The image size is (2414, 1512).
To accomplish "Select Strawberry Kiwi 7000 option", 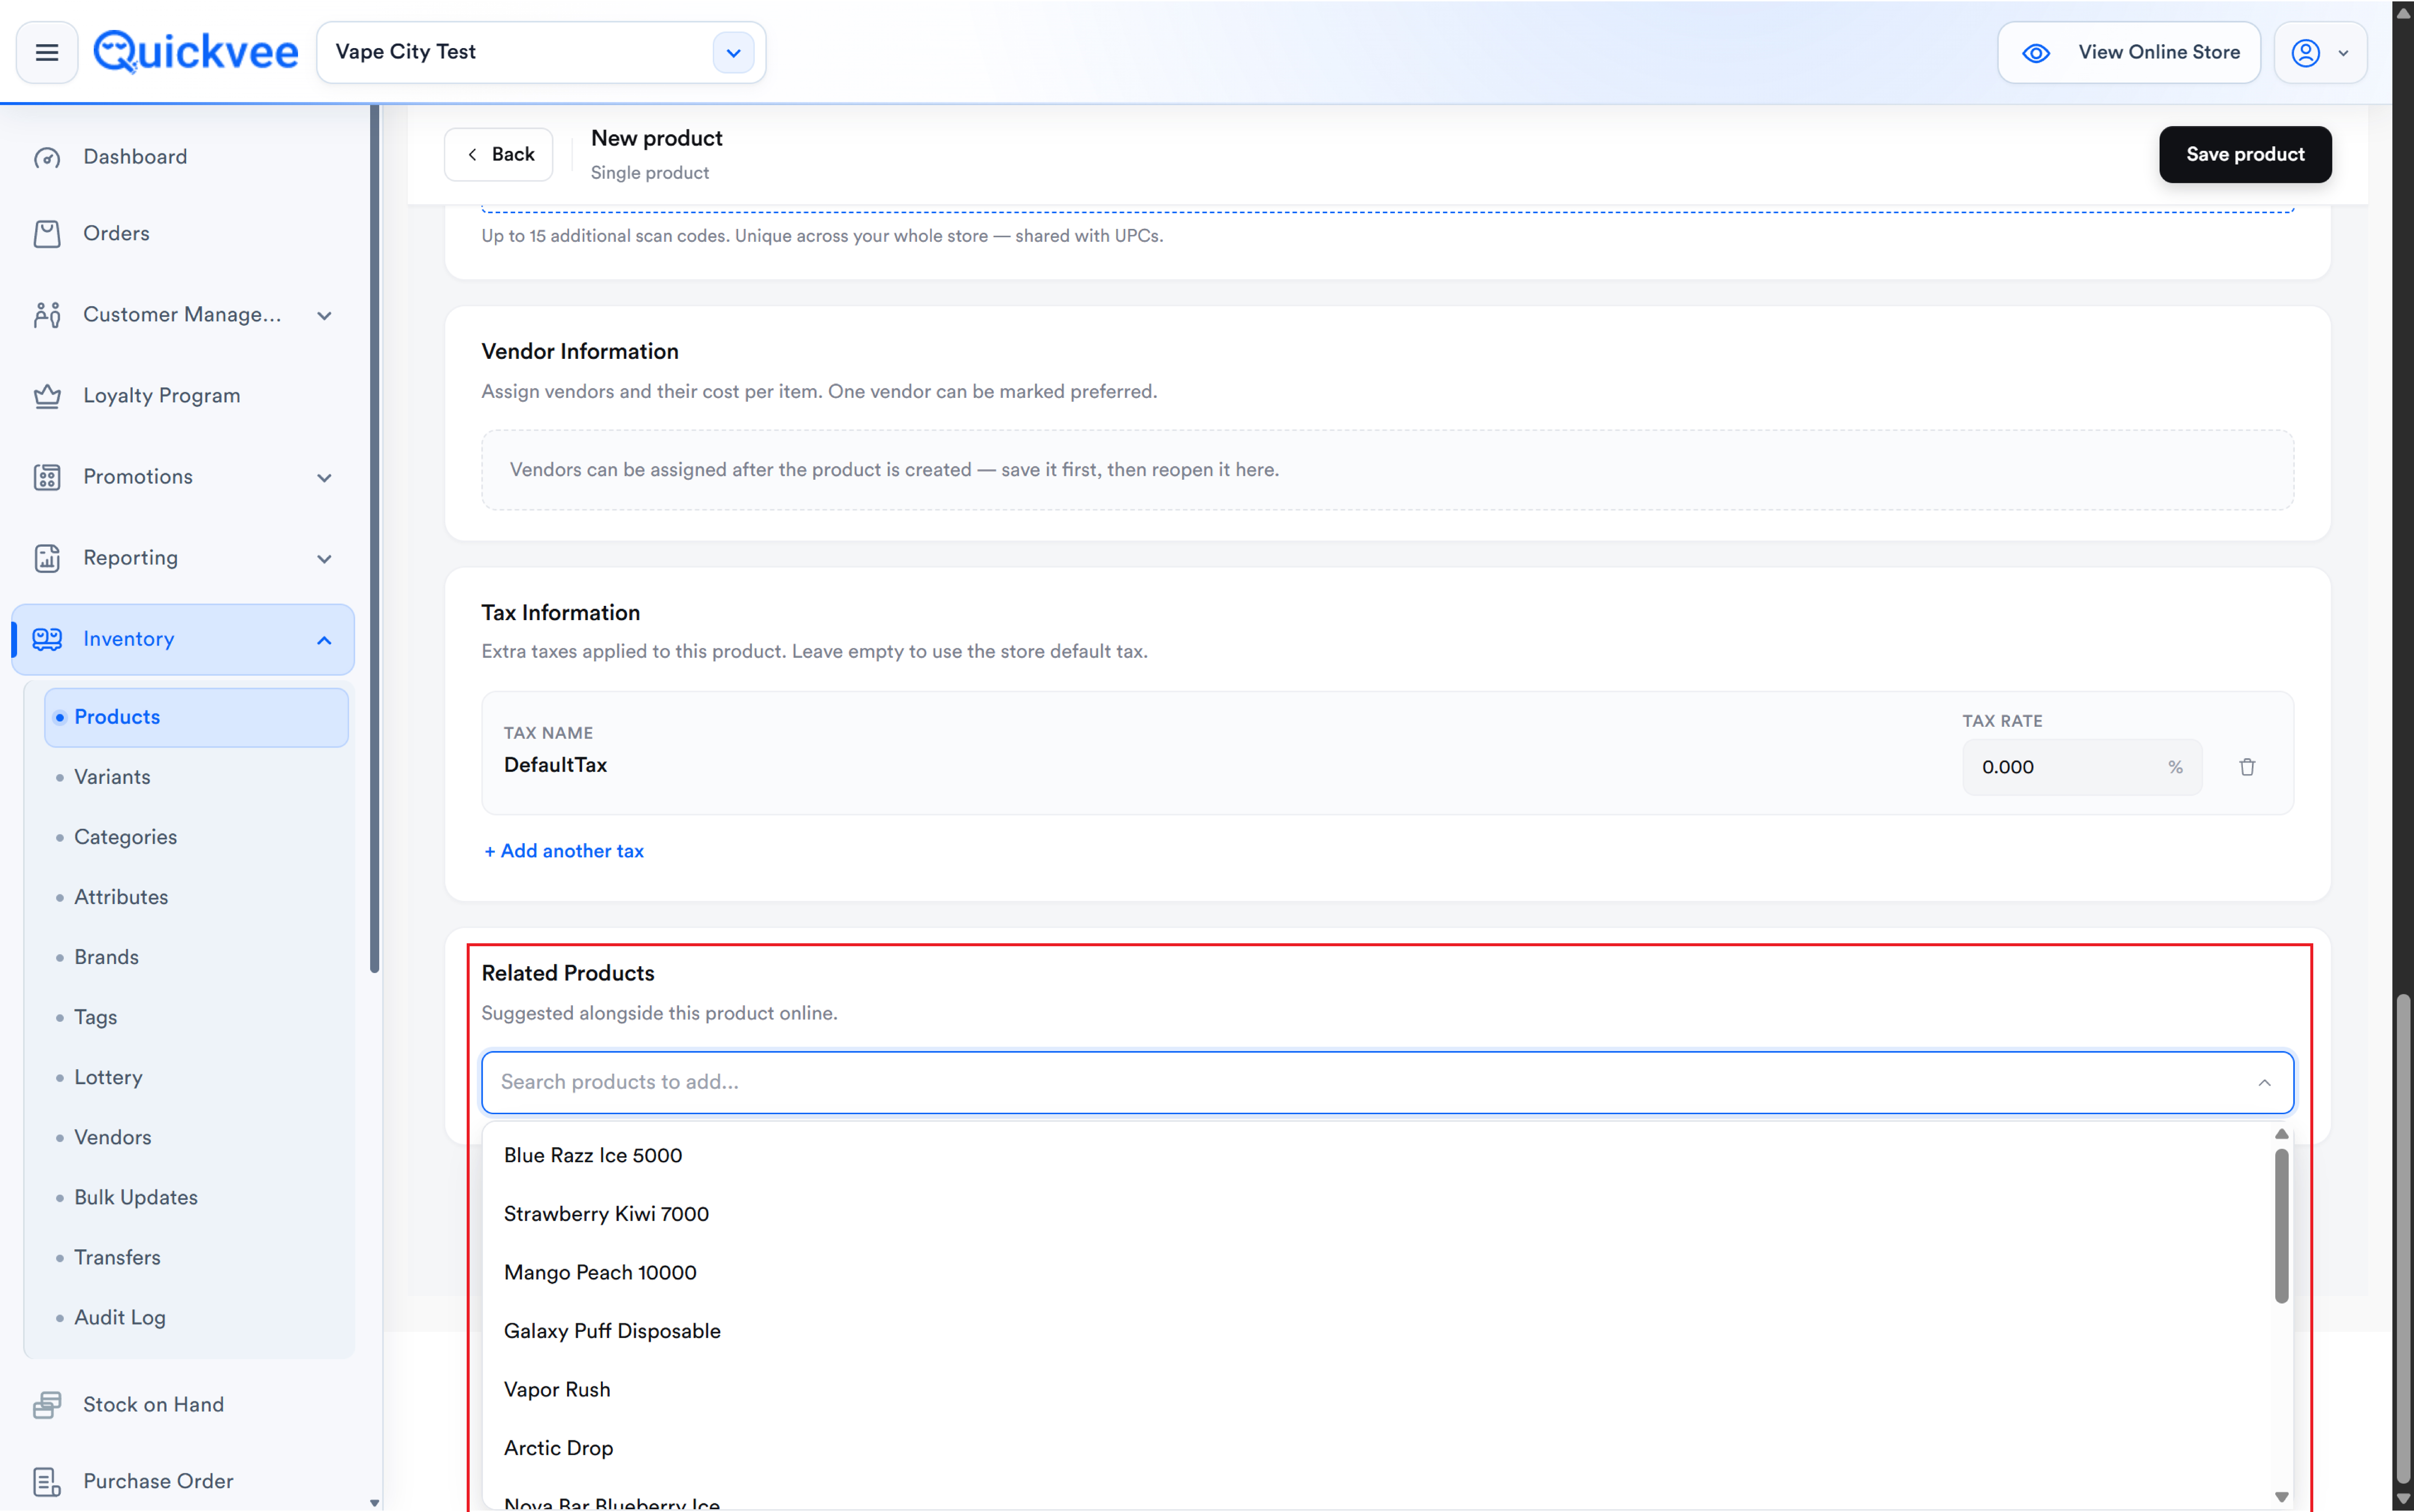I will click(1377, 1214).
